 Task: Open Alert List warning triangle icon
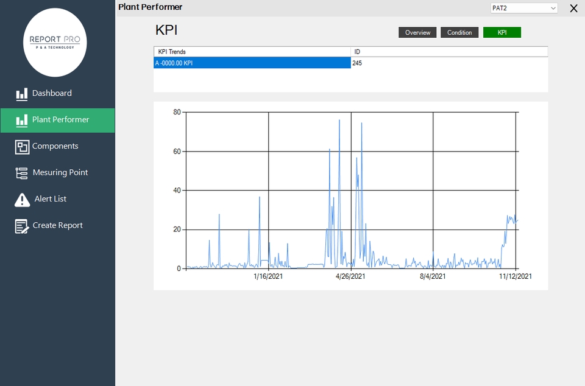coord(22,200)
